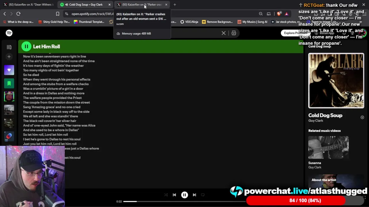Open the Brave Rewards triangle icon
This screenshot has height=207, width=369.
(x=286, y=14)
